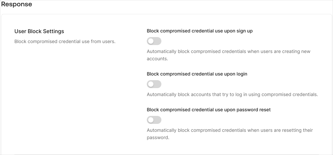Click the word "accounts." ending the sign up description

158,59
